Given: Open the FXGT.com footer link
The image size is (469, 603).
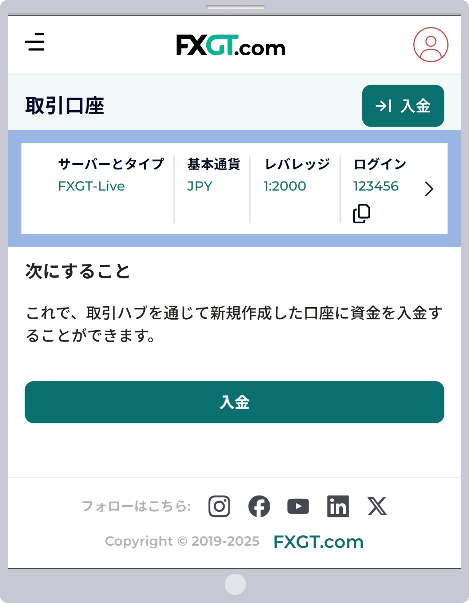Looking at the screenshot, I should coord(318,542).
